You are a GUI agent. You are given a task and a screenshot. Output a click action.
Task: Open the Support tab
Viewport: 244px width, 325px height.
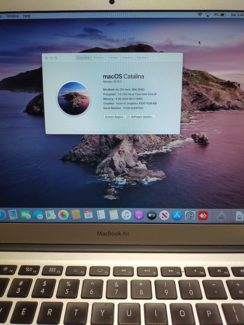tap(127, 57)
